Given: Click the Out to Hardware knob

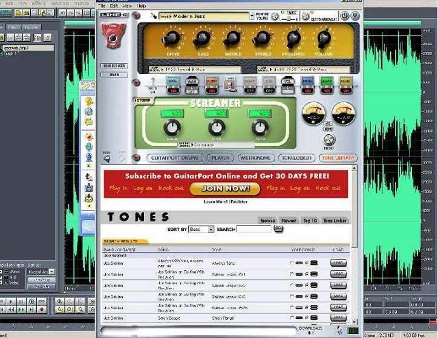Looking at the screenshot, I should [x=306, y=16].
